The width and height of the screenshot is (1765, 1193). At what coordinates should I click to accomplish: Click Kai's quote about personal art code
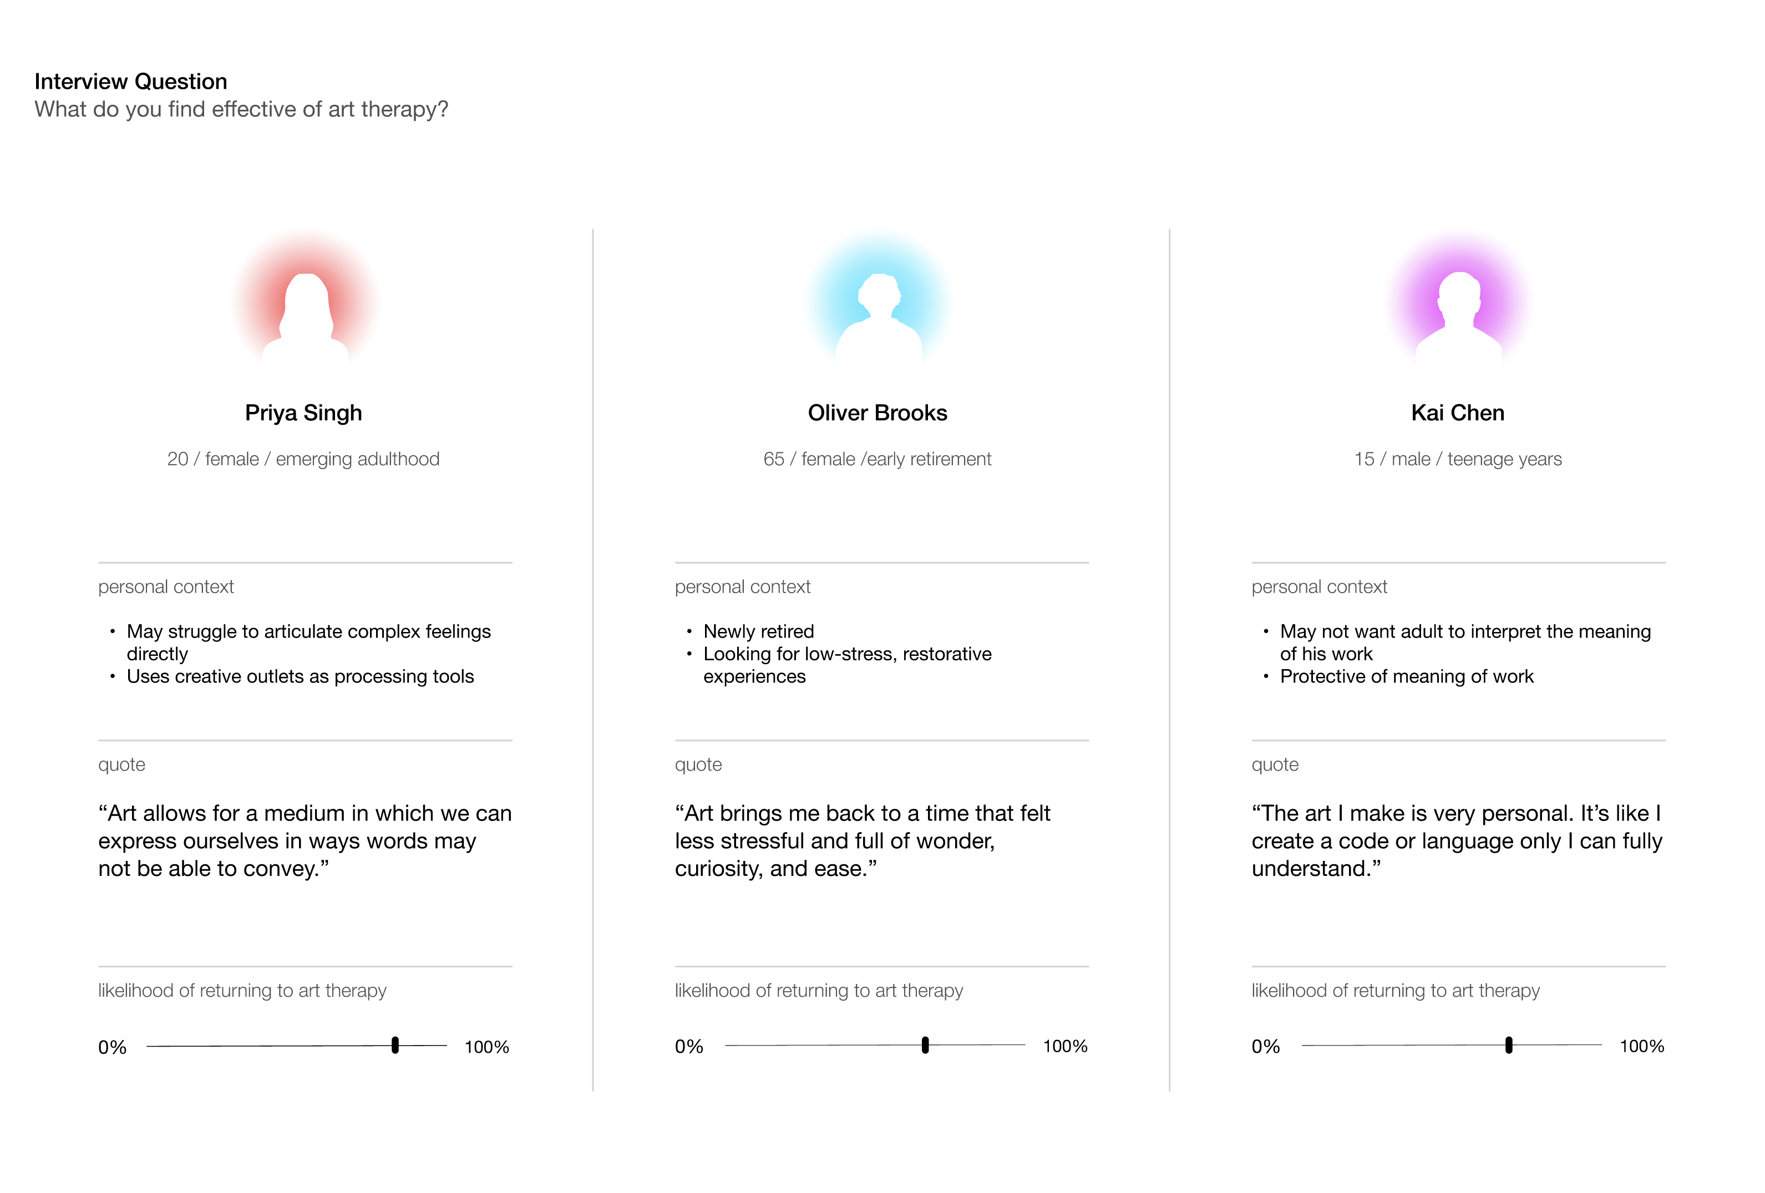pos(1457,841)
